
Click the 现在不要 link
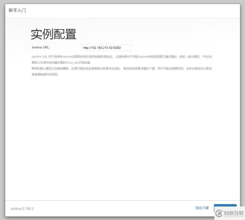[202, 208]
